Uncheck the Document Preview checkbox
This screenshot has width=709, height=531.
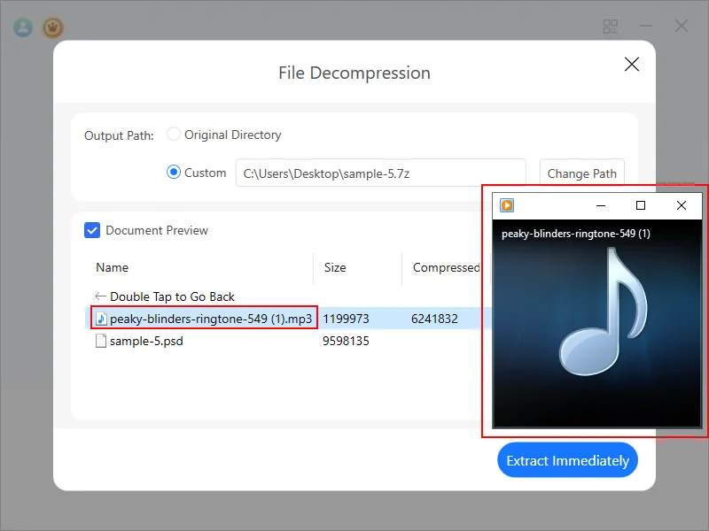[x=92, y=230]
